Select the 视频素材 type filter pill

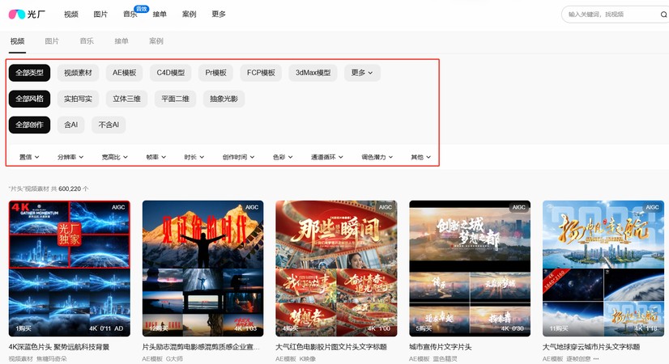(x=78, y=73)
